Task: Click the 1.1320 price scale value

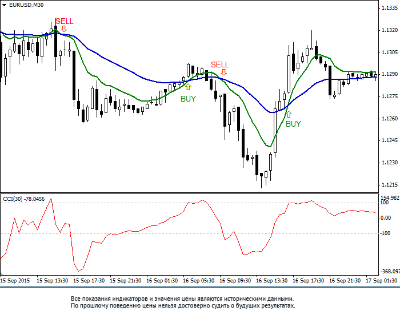Action: 390,30
